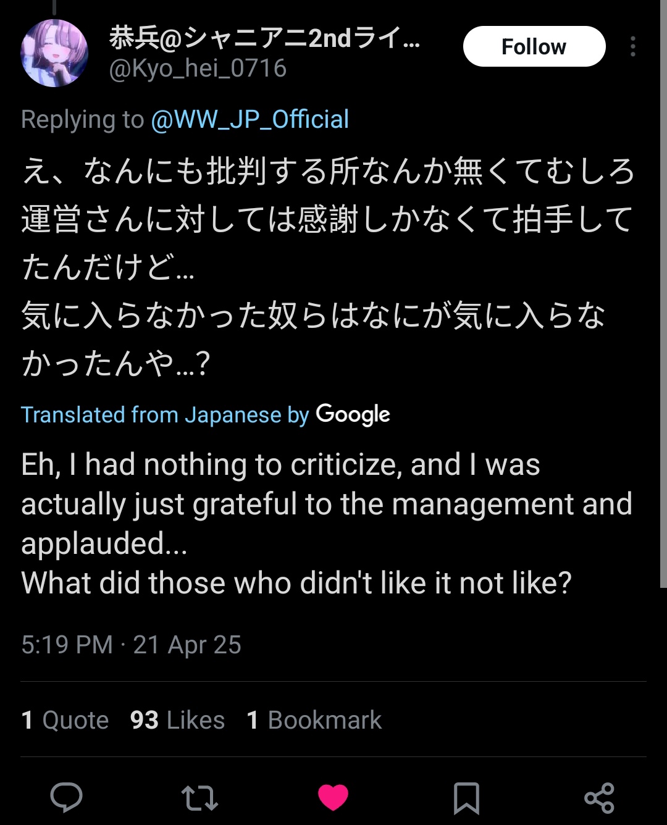Open the 1 Quote list
Image resolution: width=667 pixels, height=825 pixels.
65,720
